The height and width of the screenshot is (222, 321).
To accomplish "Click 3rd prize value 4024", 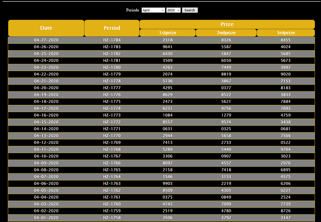I will click(286, 47).
